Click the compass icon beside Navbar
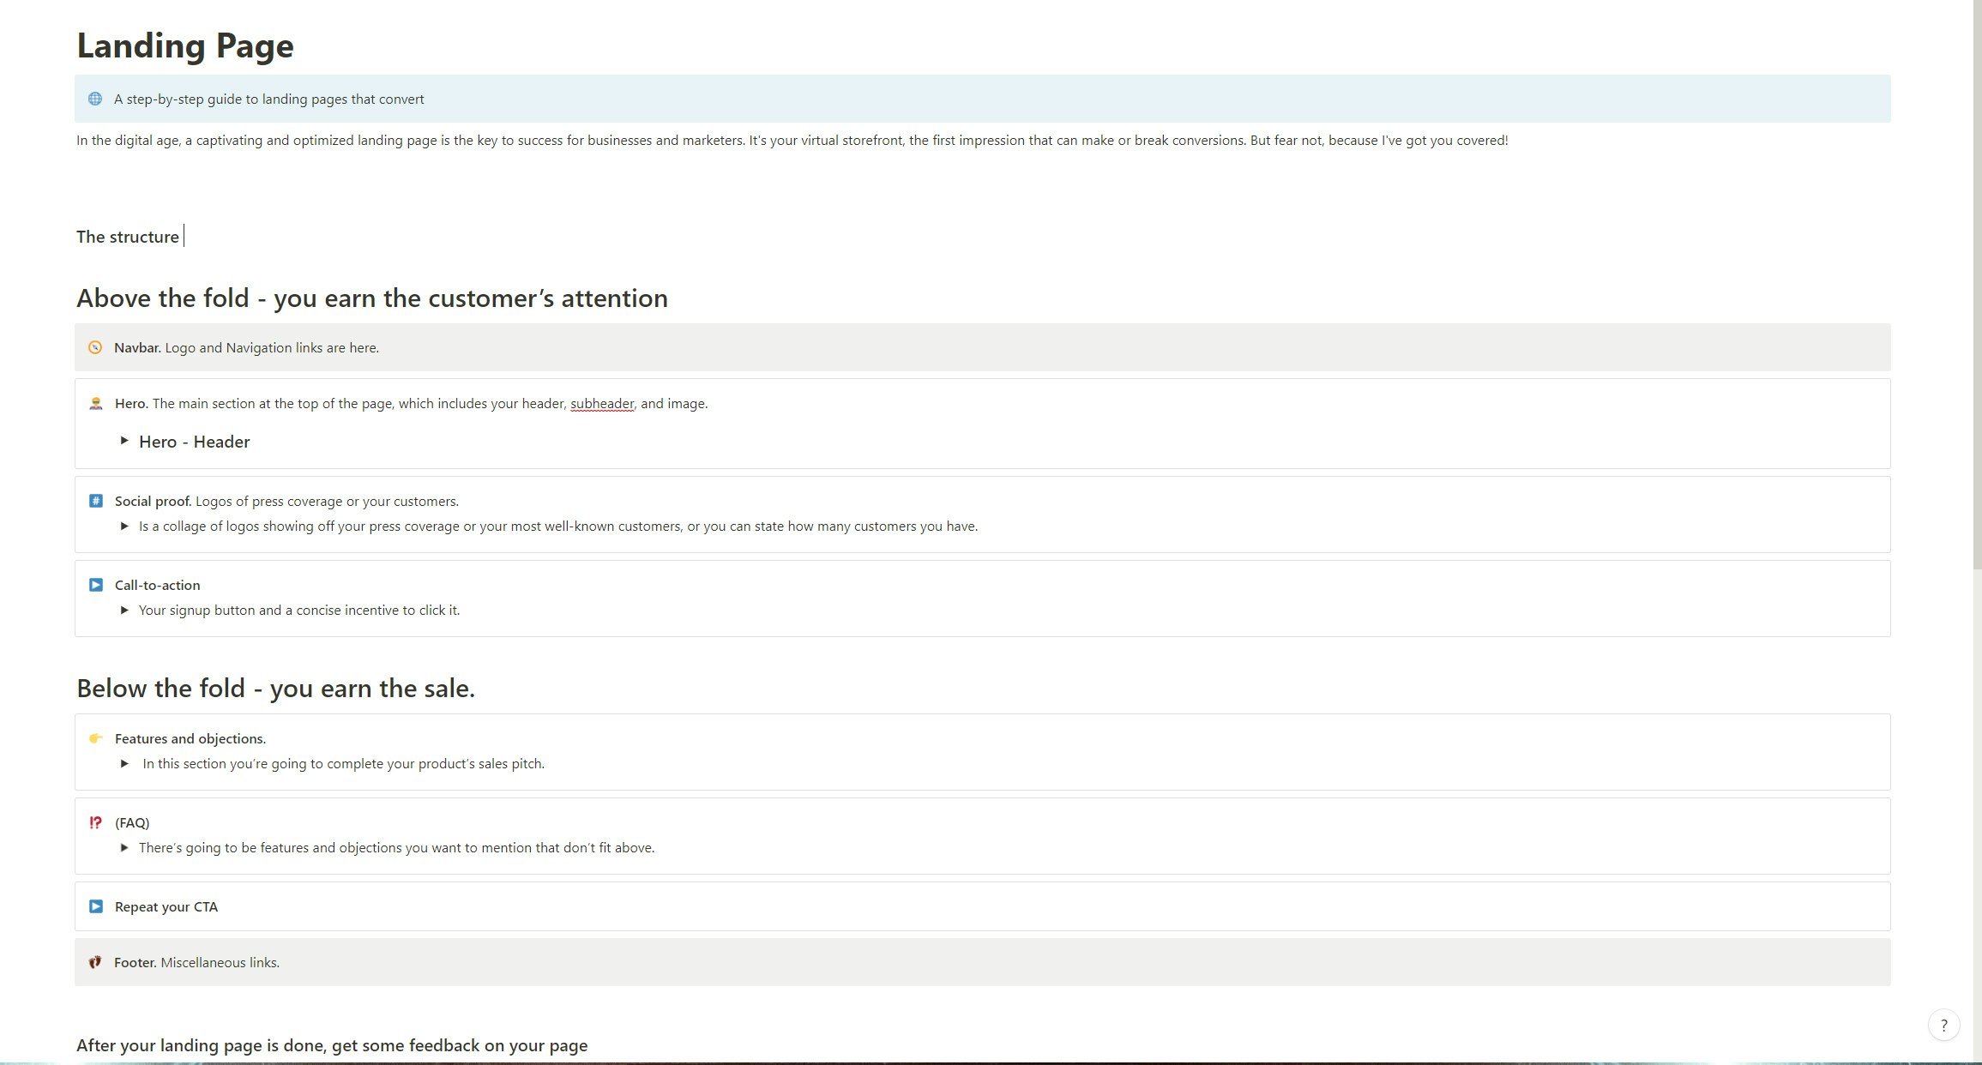The height and width of the screenshot is (1065, 1982). (95, 347)
